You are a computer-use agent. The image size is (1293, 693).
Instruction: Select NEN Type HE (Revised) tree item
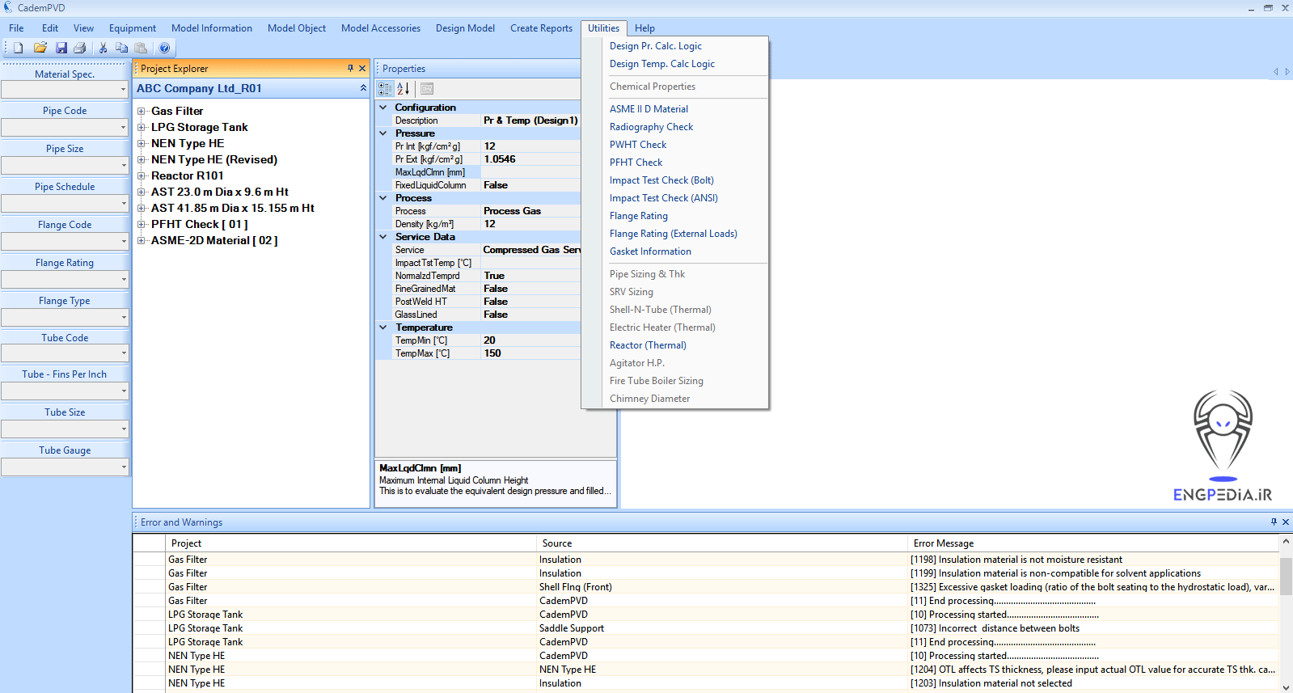pyautogui.click(x=214, y=159)
